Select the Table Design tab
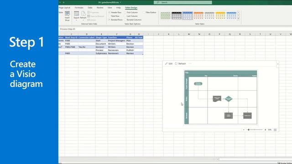The image size is (292, 164). pyautogui.click(x=131, y=8)
